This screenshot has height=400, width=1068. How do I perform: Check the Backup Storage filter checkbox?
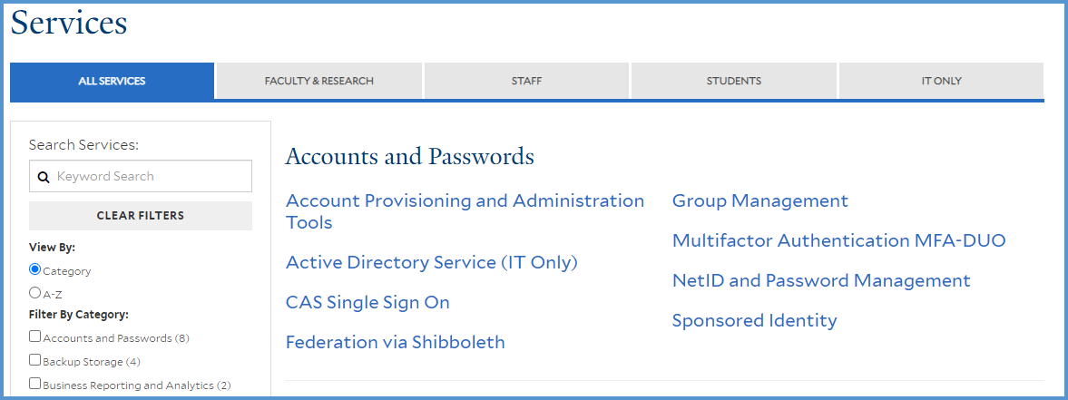click(34, 360)
